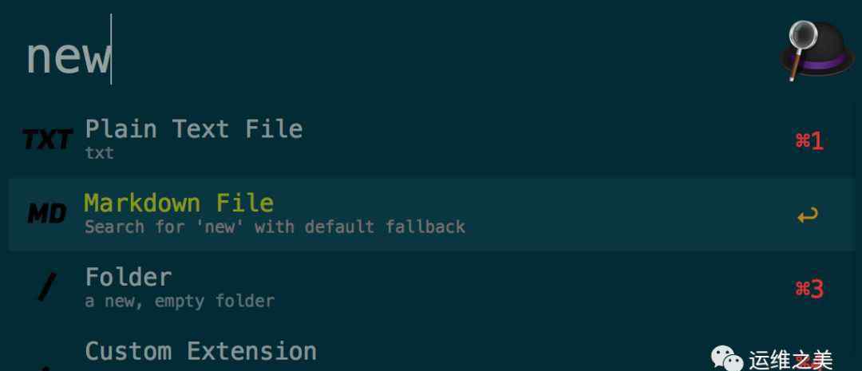Viewport: 862px width, 371px height.
Task: Click the return arrow on Markdown row
Action: coord(808,215)
